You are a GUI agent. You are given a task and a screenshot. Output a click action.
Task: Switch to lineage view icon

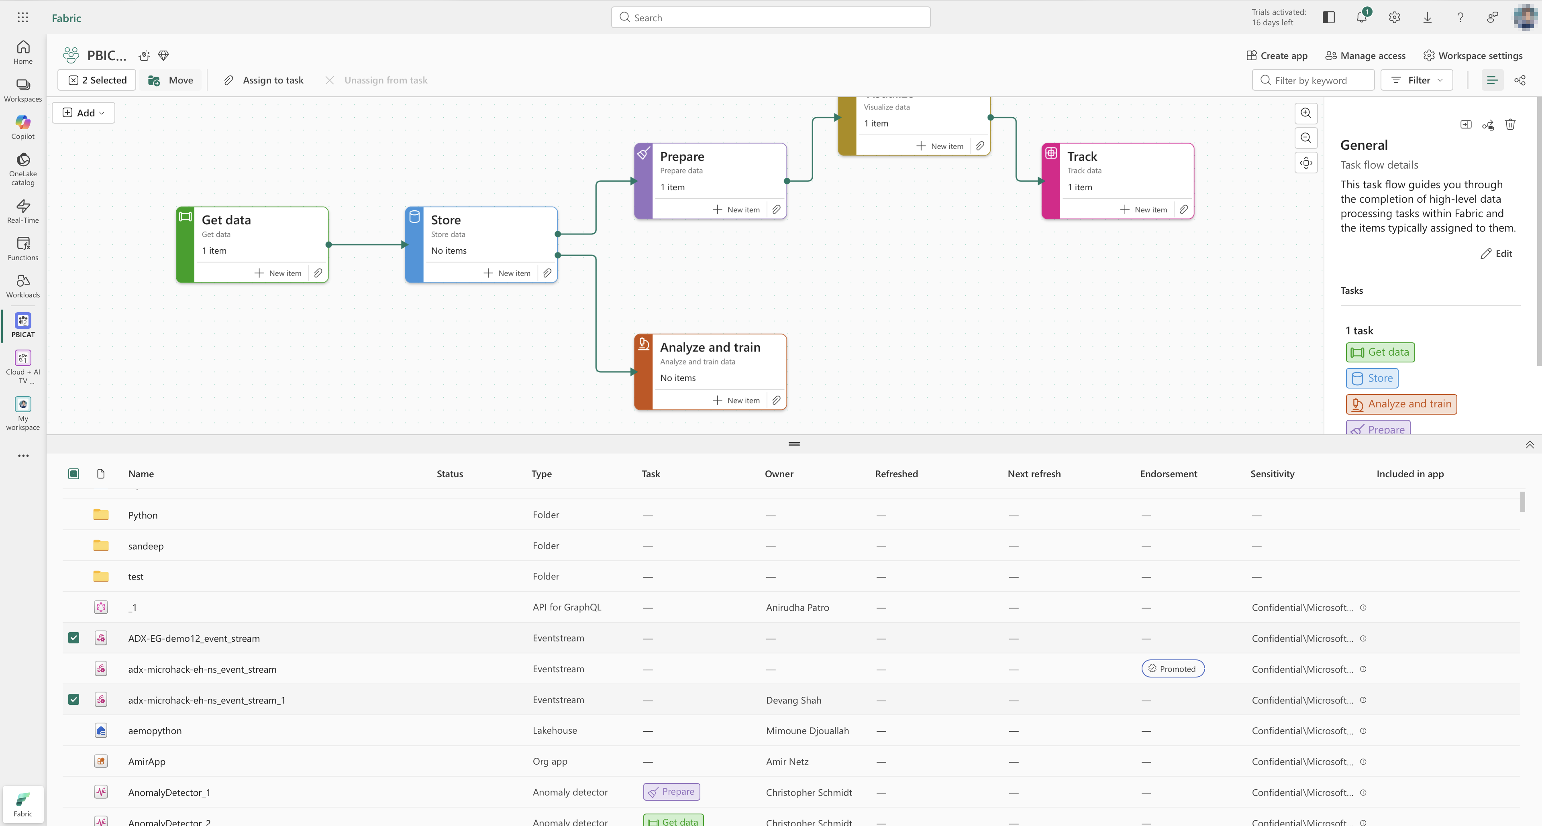pos(1520,80)
